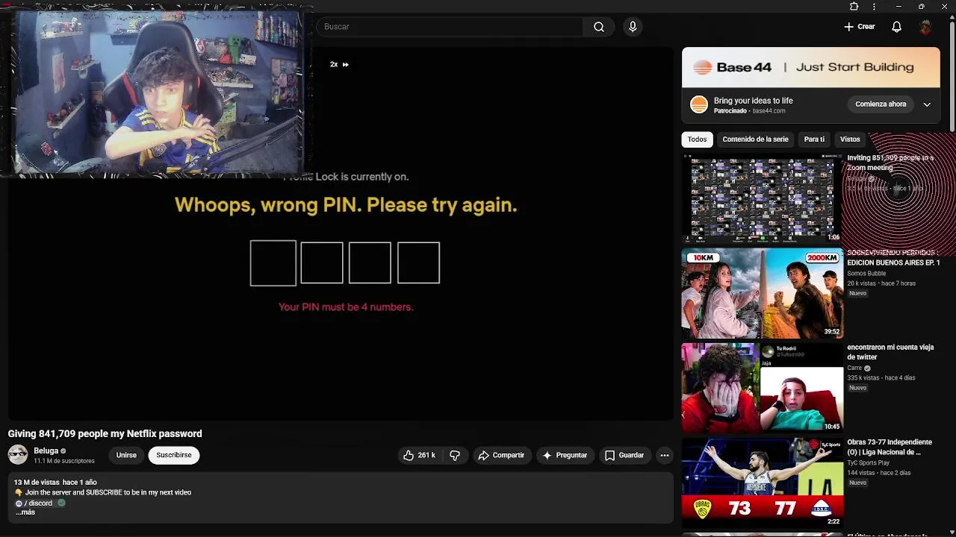Expand description with ...más
956x537 pixels.
25,512
